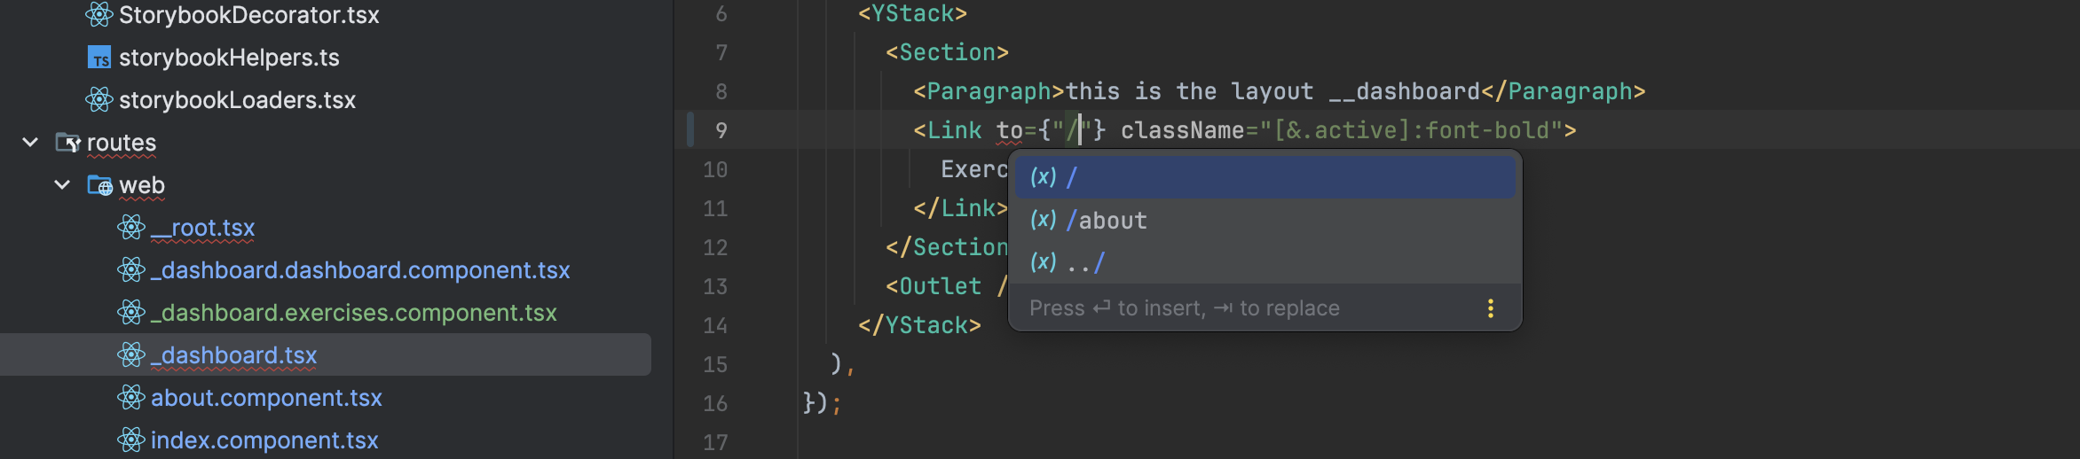Open the completion popup's three-dot options menu
Viewport: 2080px width, 459px height.
[1491, 308]
